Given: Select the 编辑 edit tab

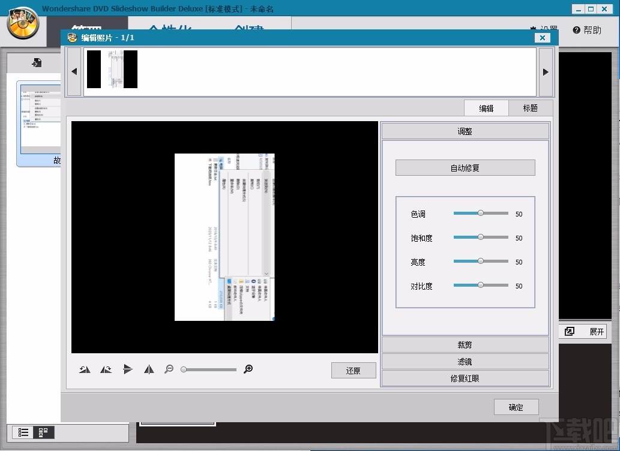Looking at the screenshot, I should 486,108.
